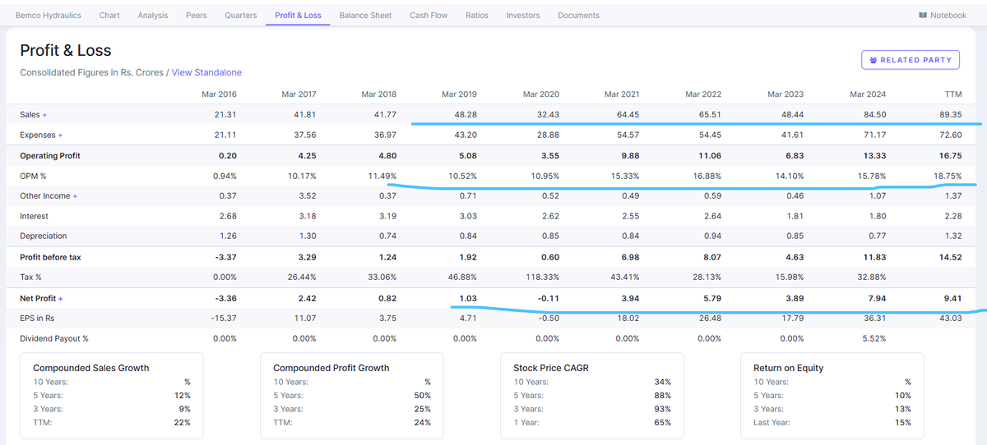Select Mar 2020 tax value 118.33%
The height and width of the screenshot is (445, 987).
[x=541, y=277]
